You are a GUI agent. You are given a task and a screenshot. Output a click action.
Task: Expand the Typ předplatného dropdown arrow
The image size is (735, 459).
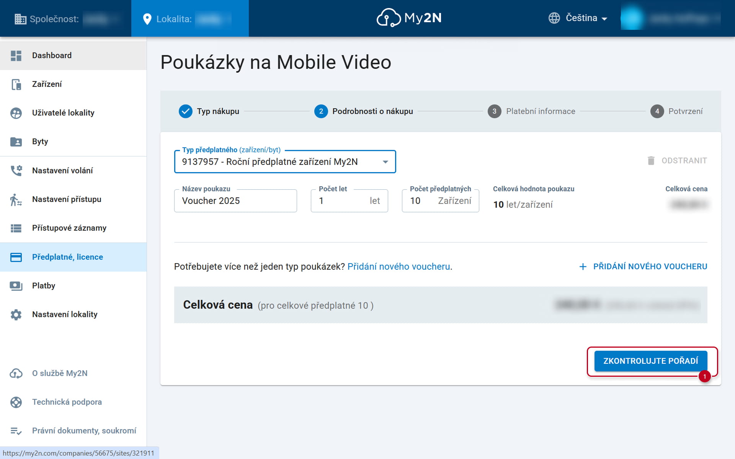[x=385, y=162]
